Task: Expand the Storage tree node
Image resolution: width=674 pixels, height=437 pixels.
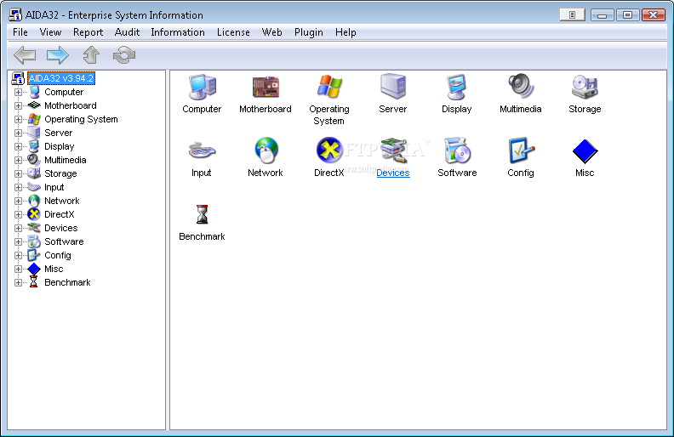Action: click(18, 173)
